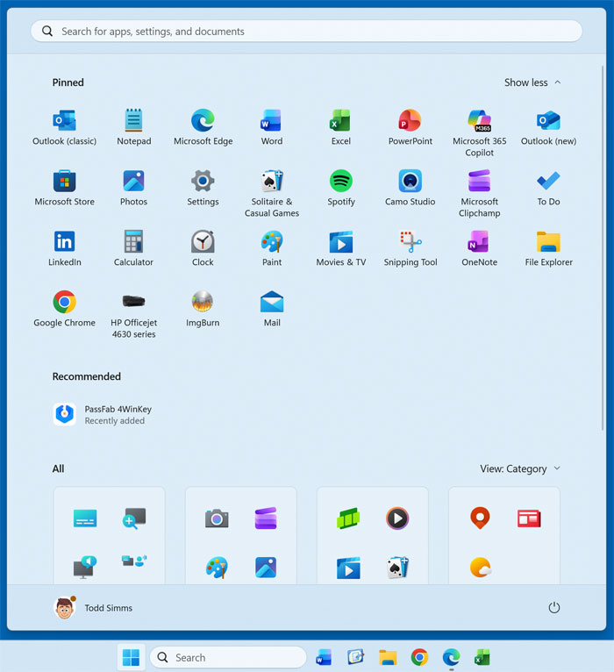Launch Photos from pinned apps

point(133,188)
